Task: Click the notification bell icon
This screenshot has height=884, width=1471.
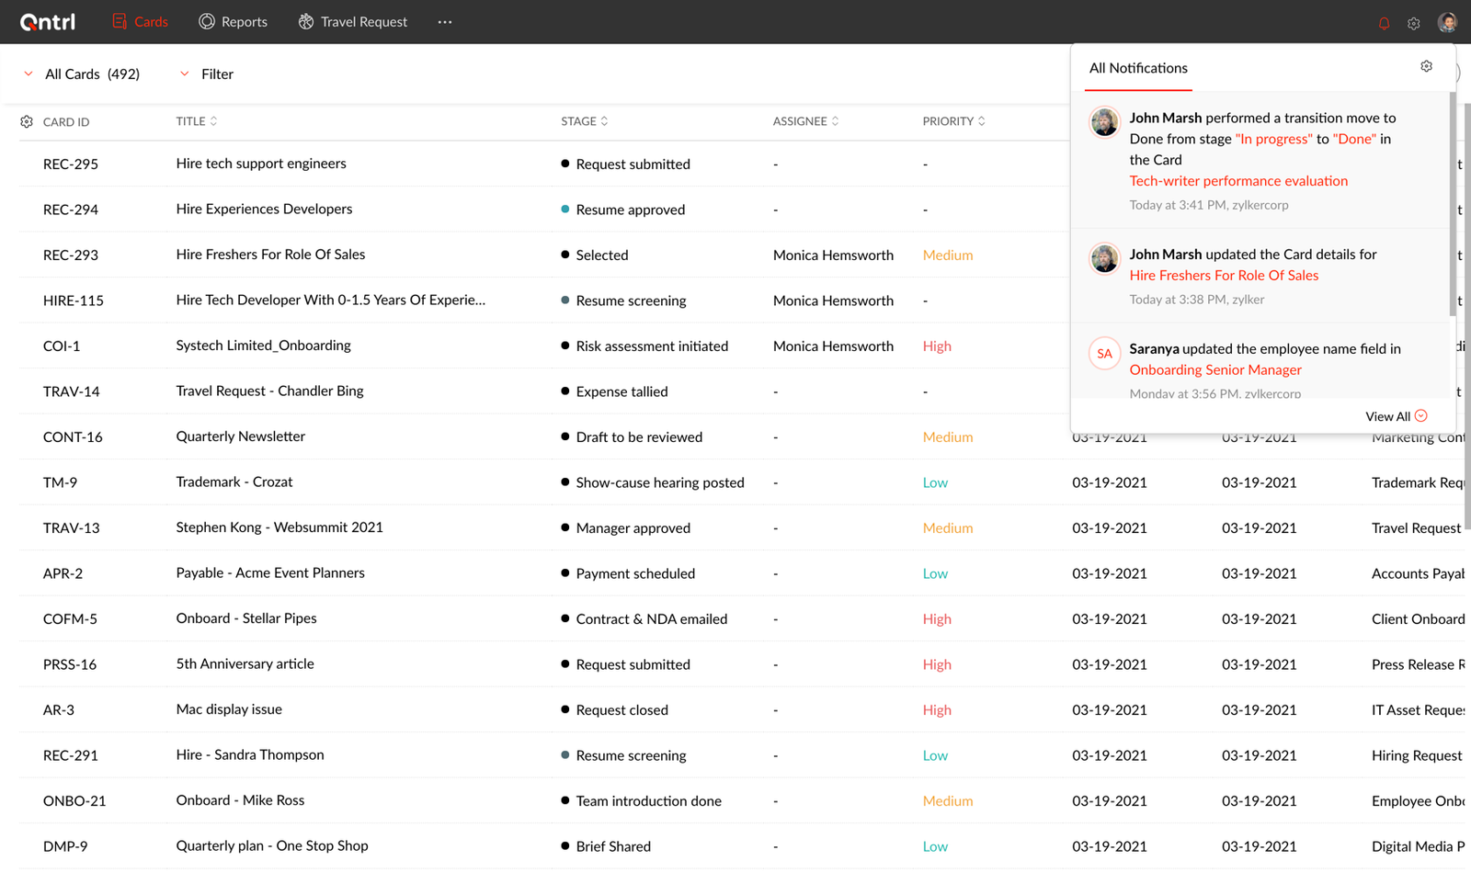Action: (1384, 23)
